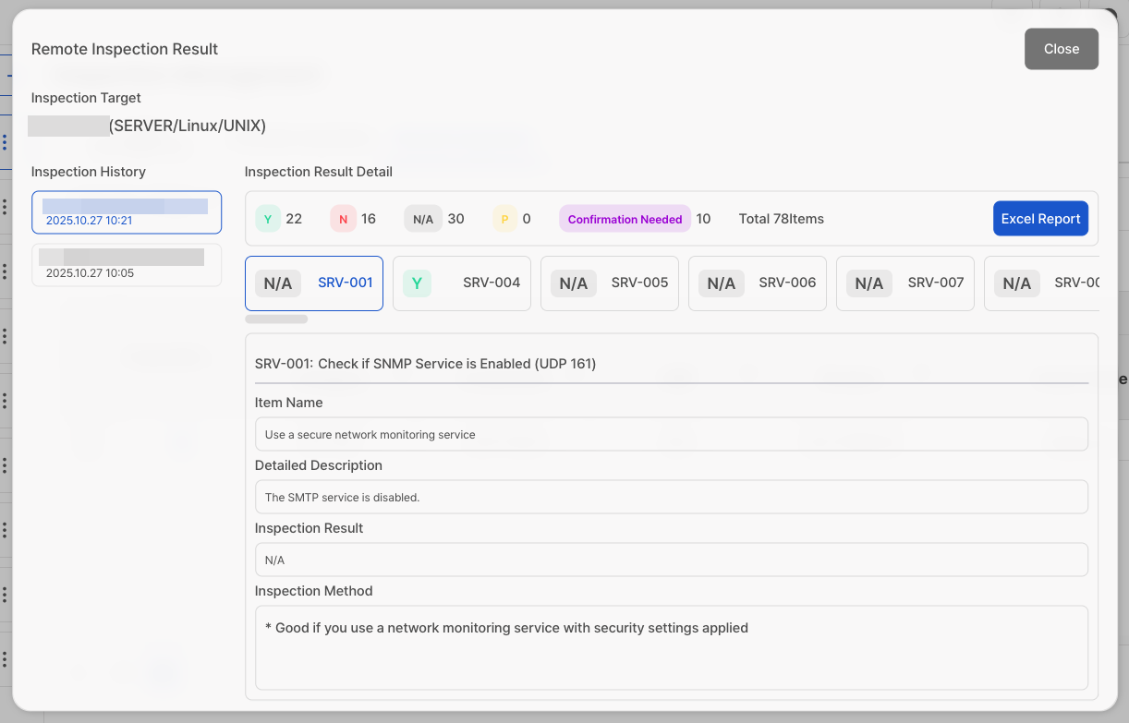Close the Remote Inspection Result dialog
This screenshot has width=1129, height=723.
1061,49
